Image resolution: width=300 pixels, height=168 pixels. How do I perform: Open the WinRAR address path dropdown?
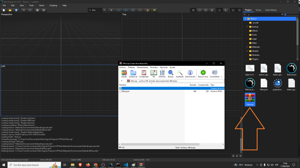(223, 81)
